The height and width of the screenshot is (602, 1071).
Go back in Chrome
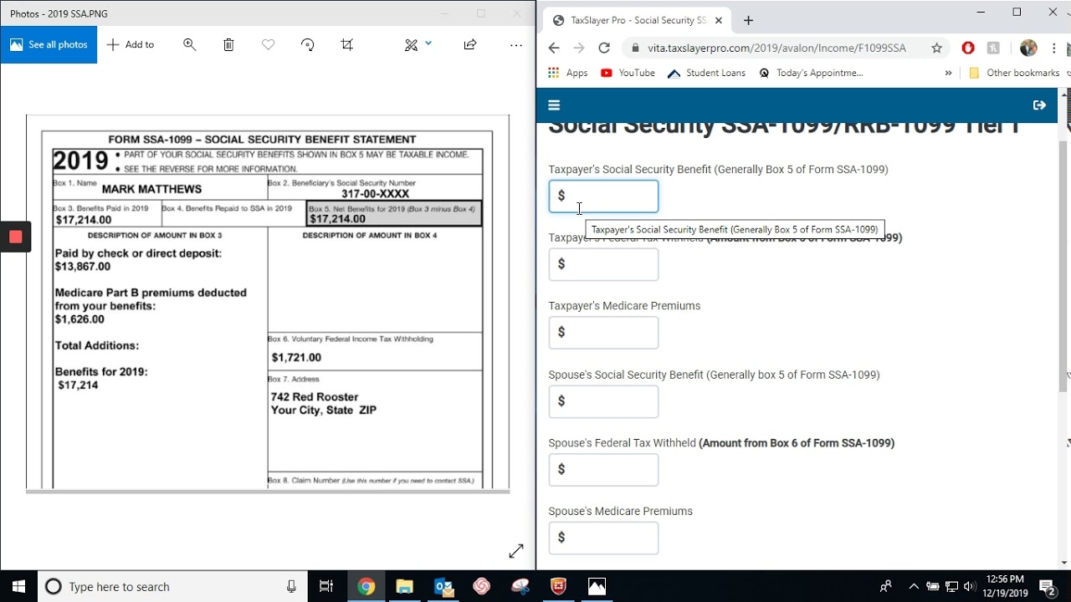click(554, 48)
